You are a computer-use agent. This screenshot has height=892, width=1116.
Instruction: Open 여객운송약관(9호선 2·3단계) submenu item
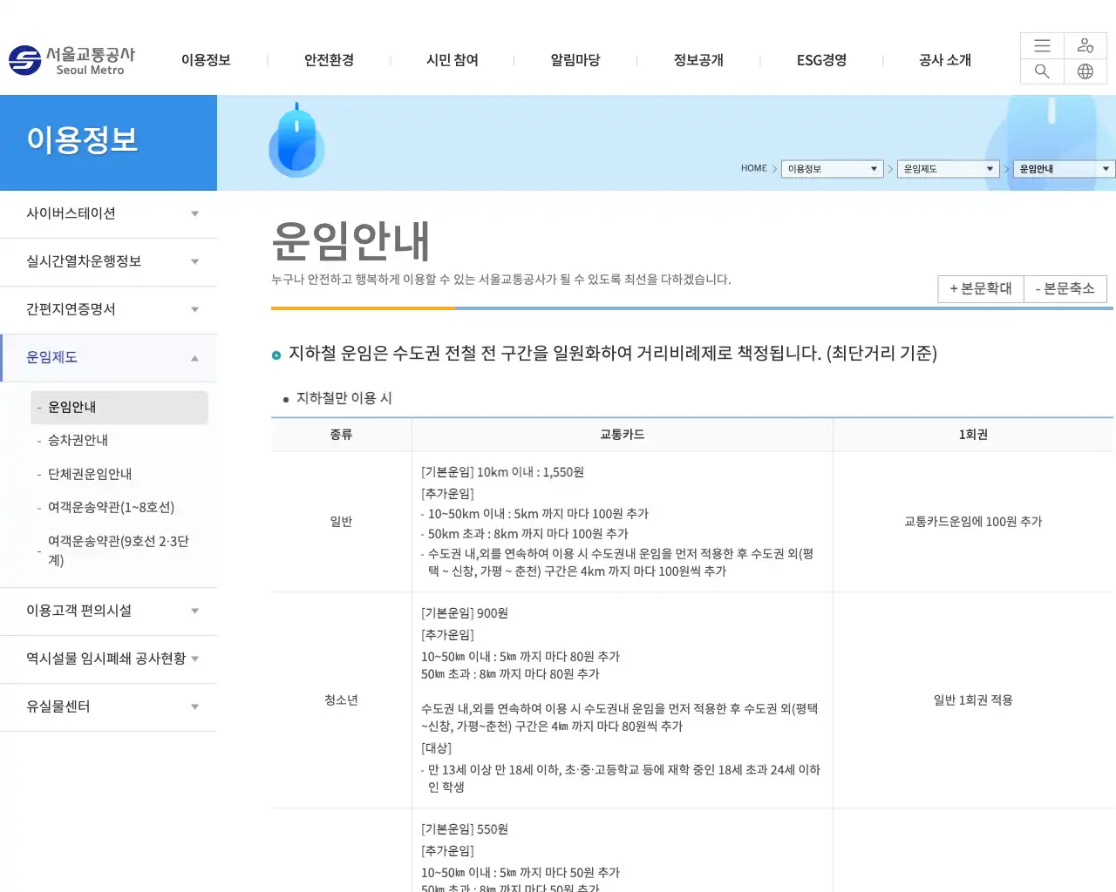click(x=119, y=551)
